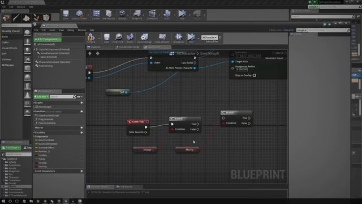Open the Add Component dropdown
This screenshot has height=204, width=362.
48,40
